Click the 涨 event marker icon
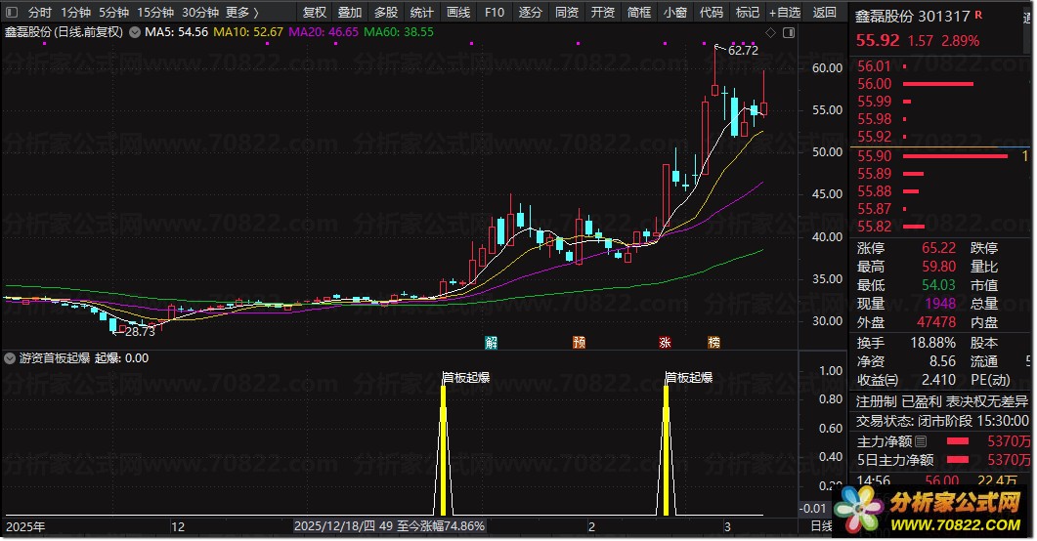1037x541 pixels. click(665, 342)
